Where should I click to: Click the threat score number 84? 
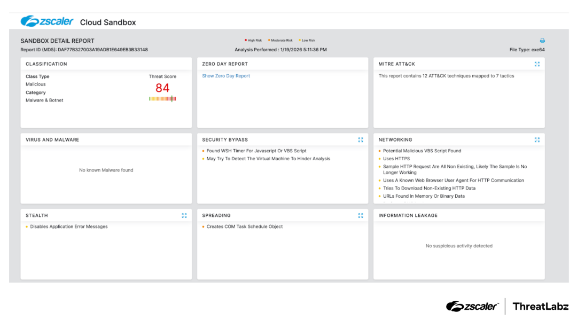(x=162, y=88)
